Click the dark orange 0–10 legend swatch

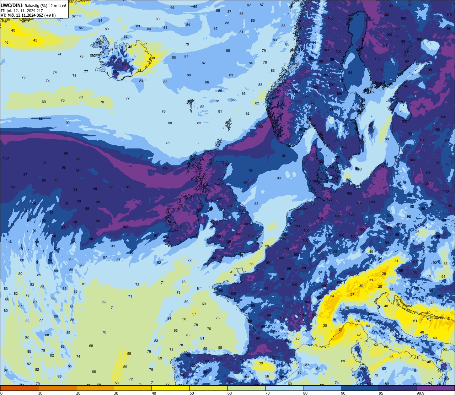[19, 388]
